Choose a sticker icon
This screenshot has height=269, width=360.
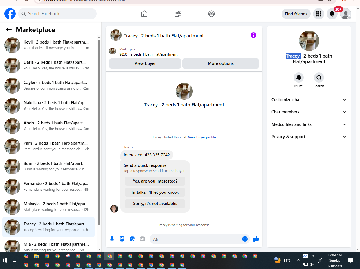(132, 239)
